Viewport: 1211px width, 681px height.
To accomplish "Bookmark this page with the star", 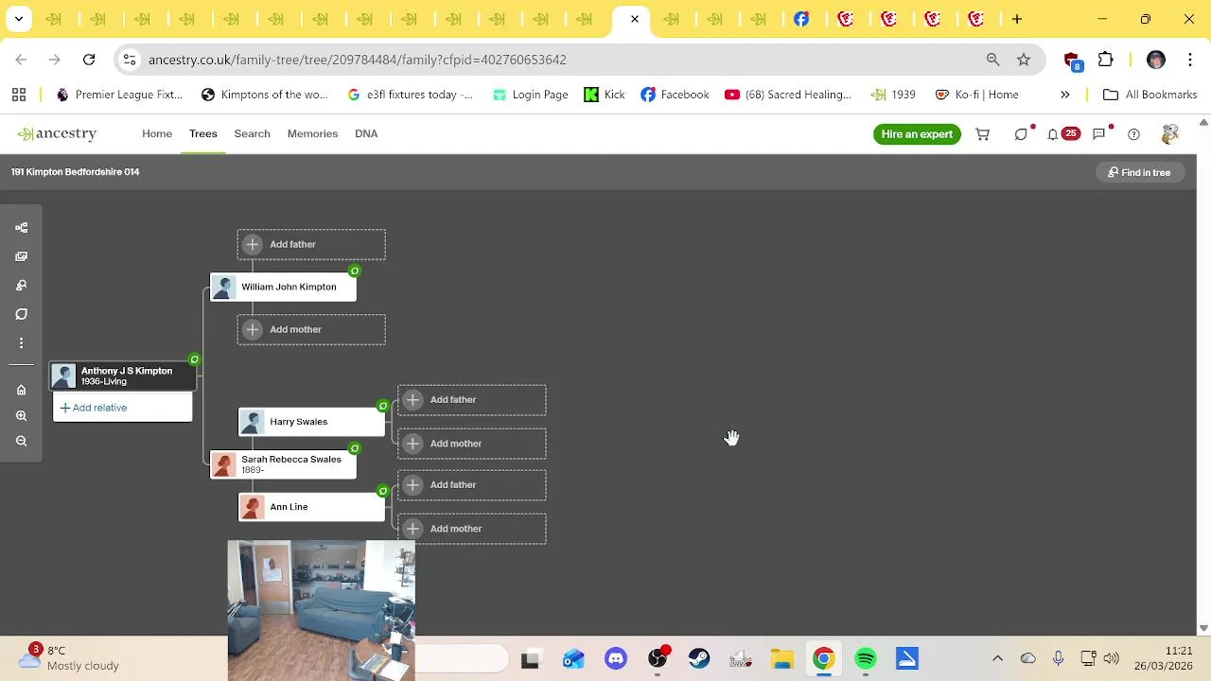I will coord(1024,60).
